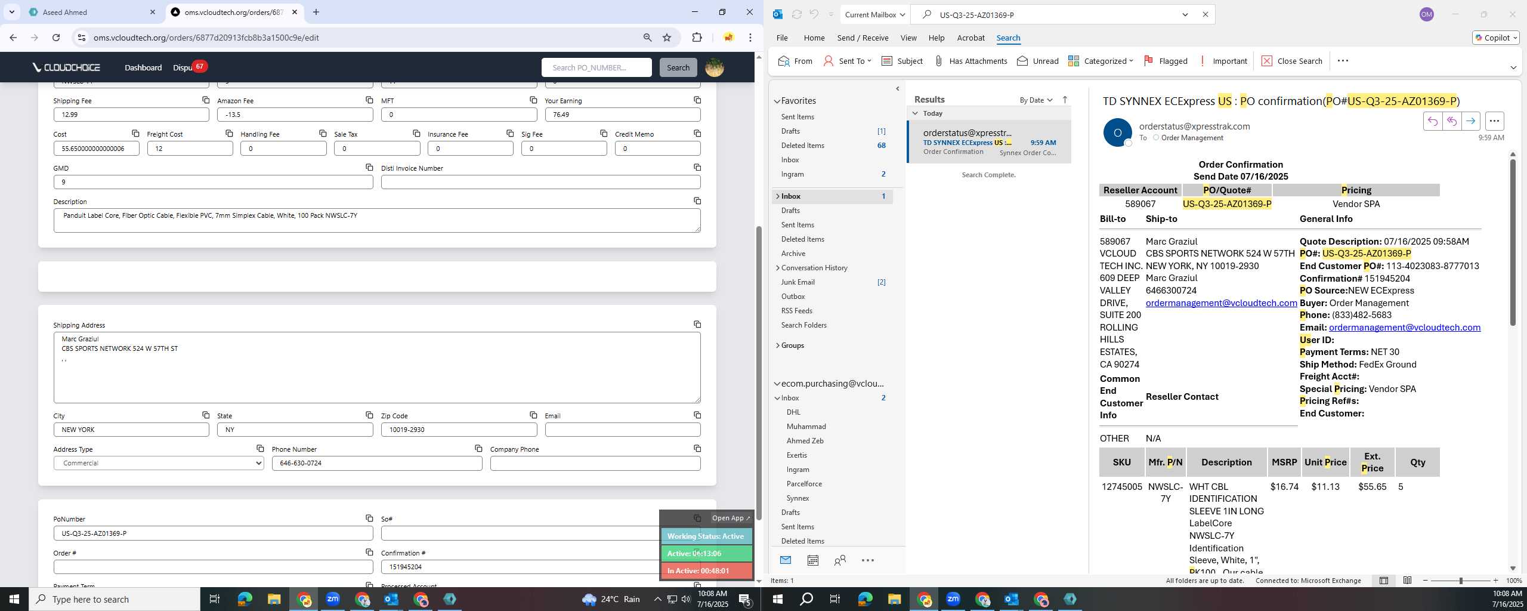1527x611 pixels.
Task: Switch to the Home ribbon tab
Action: coord(814,38)
